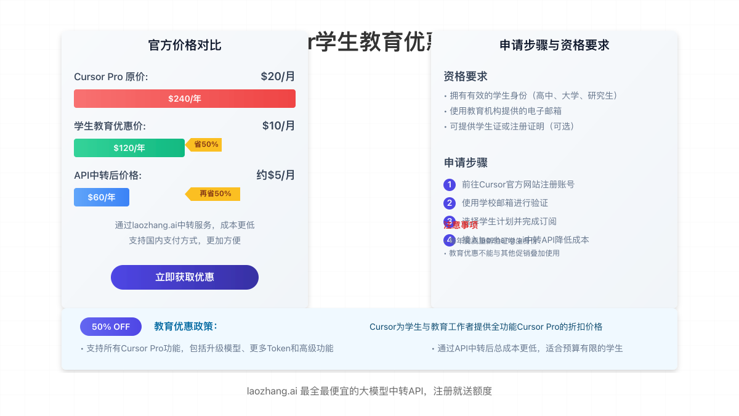The height and width of the screenshot is (416, 739).
Task: Click the 支持国内支付方式 line
Action: click(x=185, y=240)
